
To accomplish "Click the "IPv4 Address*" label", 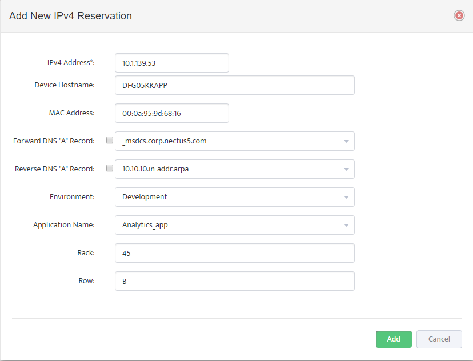I will 71,63.
